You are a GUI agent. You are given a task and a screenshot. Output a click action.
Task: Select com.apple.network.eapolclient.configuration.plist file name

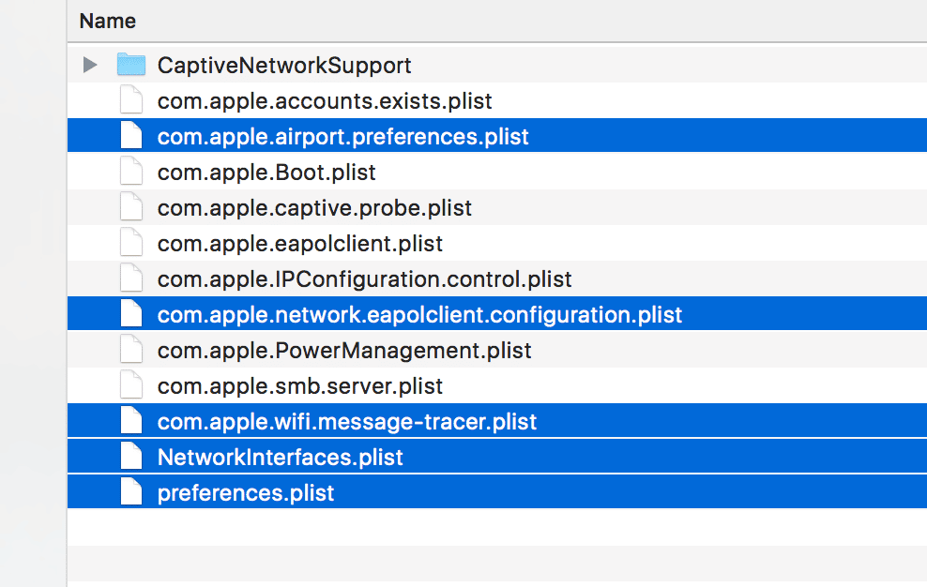pyautogui.click(x=419, y=314)
